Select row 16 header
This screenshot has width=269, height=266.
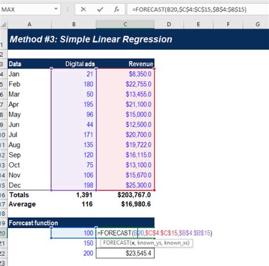click(x=3, y=195)
